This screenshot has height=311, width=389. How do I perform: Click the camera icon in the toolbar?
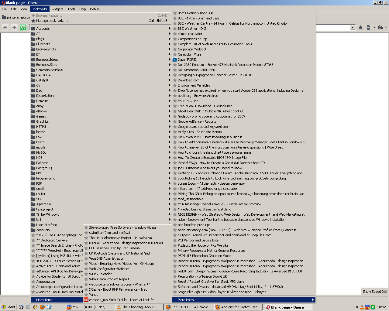[380, 27]
